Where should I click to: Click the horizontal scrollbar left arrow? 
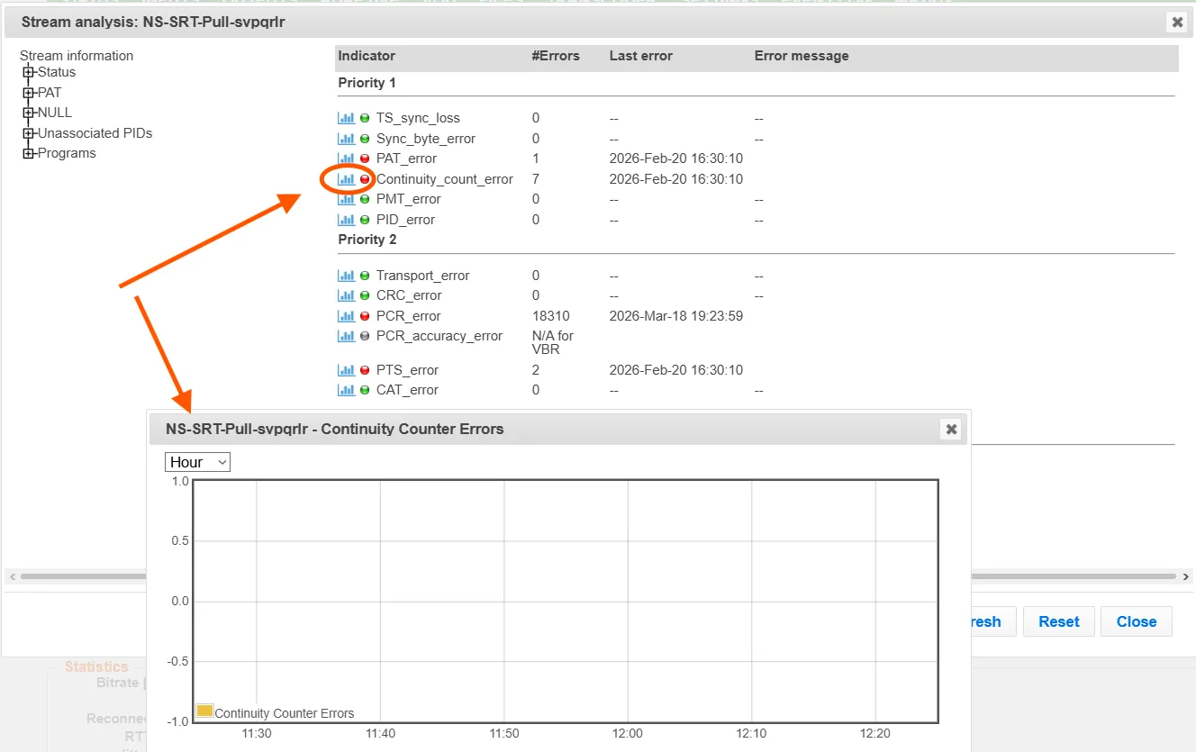coord(12,576)
